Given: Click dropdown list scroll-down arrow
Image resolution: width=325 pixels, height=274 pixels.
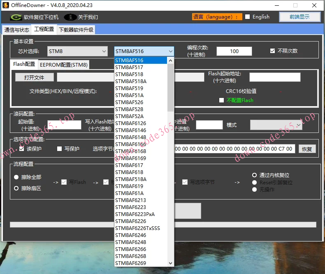Looking at the screenshot, I should (x=171, y=263).
